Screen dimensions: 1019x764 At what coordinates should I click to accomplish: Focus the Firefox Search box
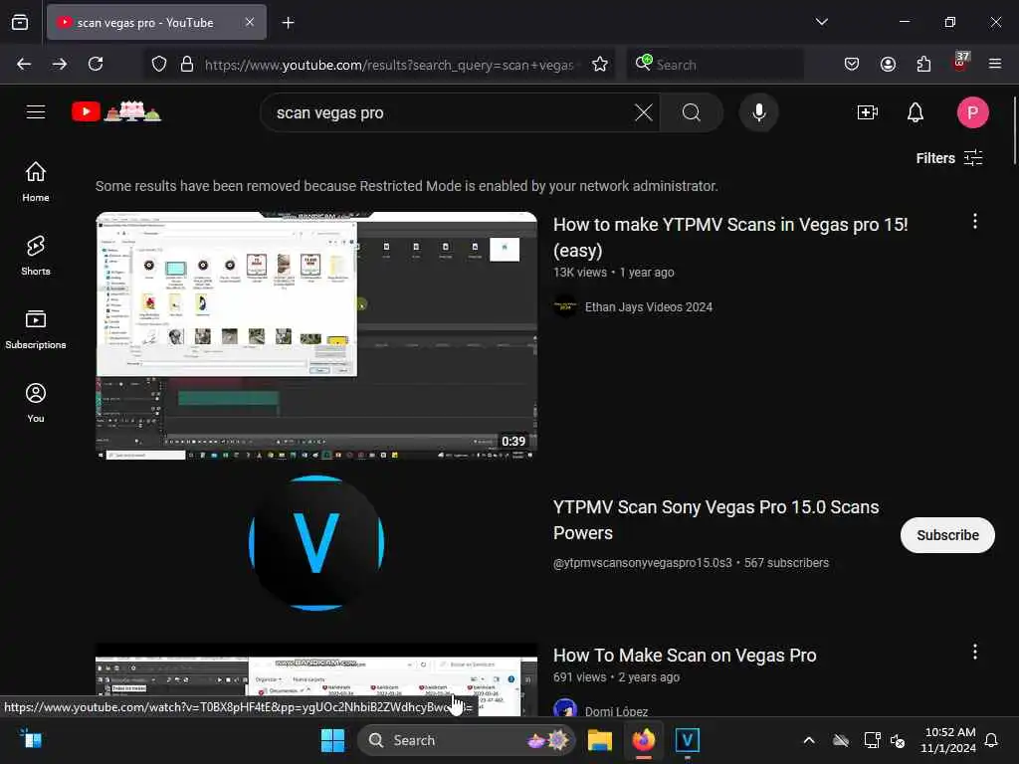(714, 65)
